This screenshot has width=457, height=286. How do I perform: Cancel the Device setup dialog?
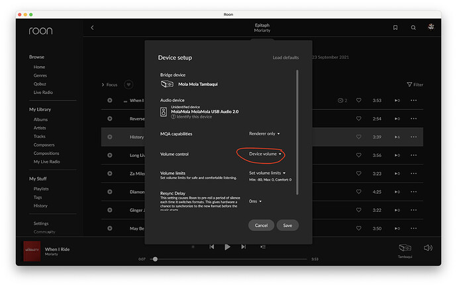pos(261,225)
